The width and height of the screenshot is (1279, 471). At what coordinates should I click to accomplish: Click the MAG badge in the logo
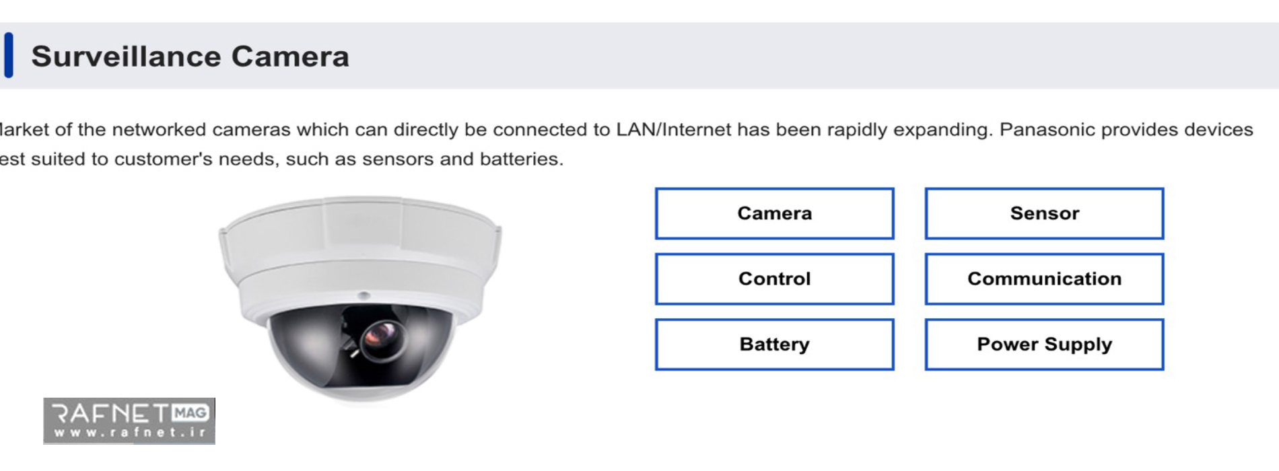(x=191, y=412)
